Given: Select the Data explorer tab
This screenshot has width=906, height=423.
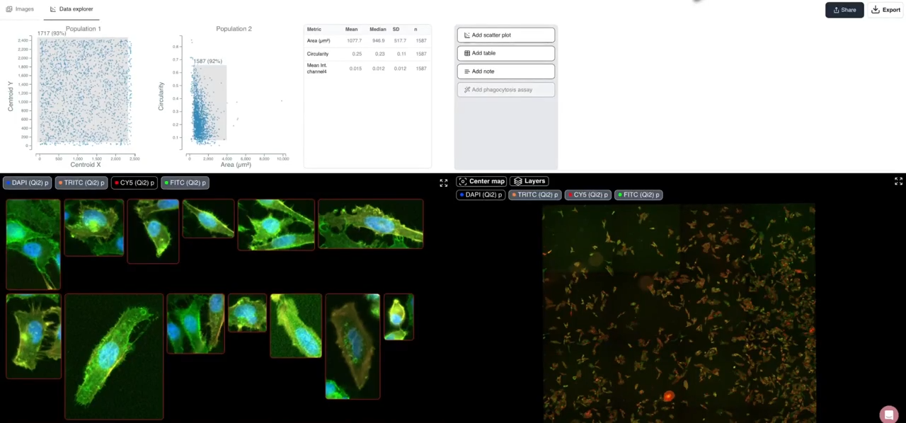Looking at the screenshot, I should click(x=71, y=8).
